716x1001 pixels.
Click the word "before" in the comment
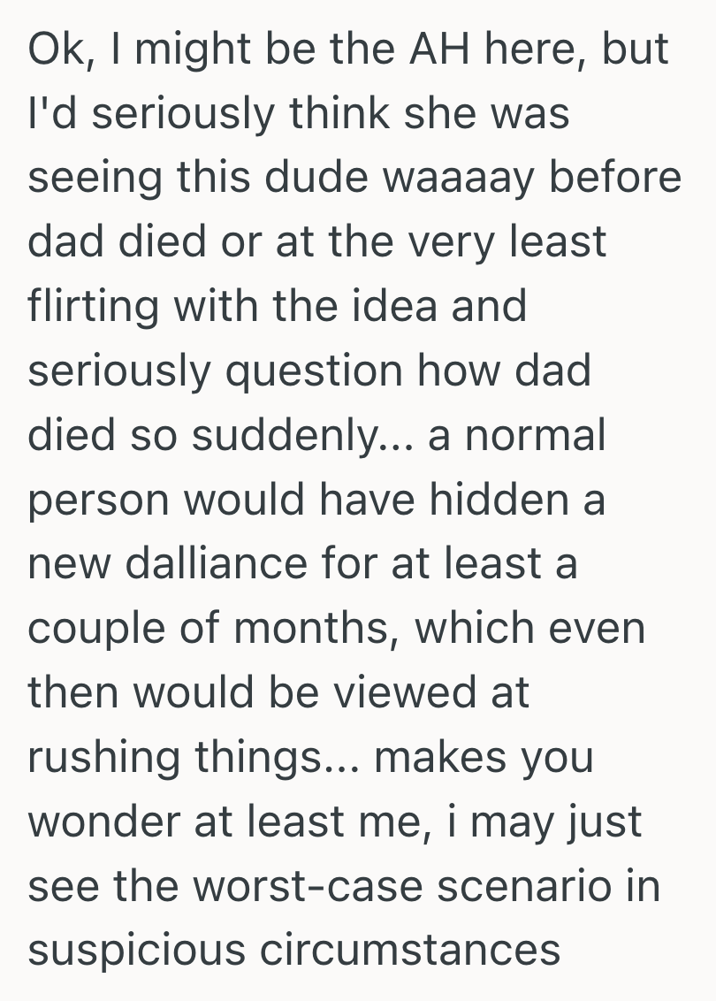(x=626, y=178)
